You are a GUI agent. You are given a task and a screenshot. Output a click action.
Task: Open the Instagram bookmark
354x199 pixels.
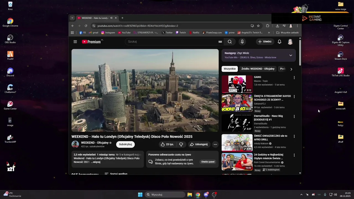pos(108,33)
